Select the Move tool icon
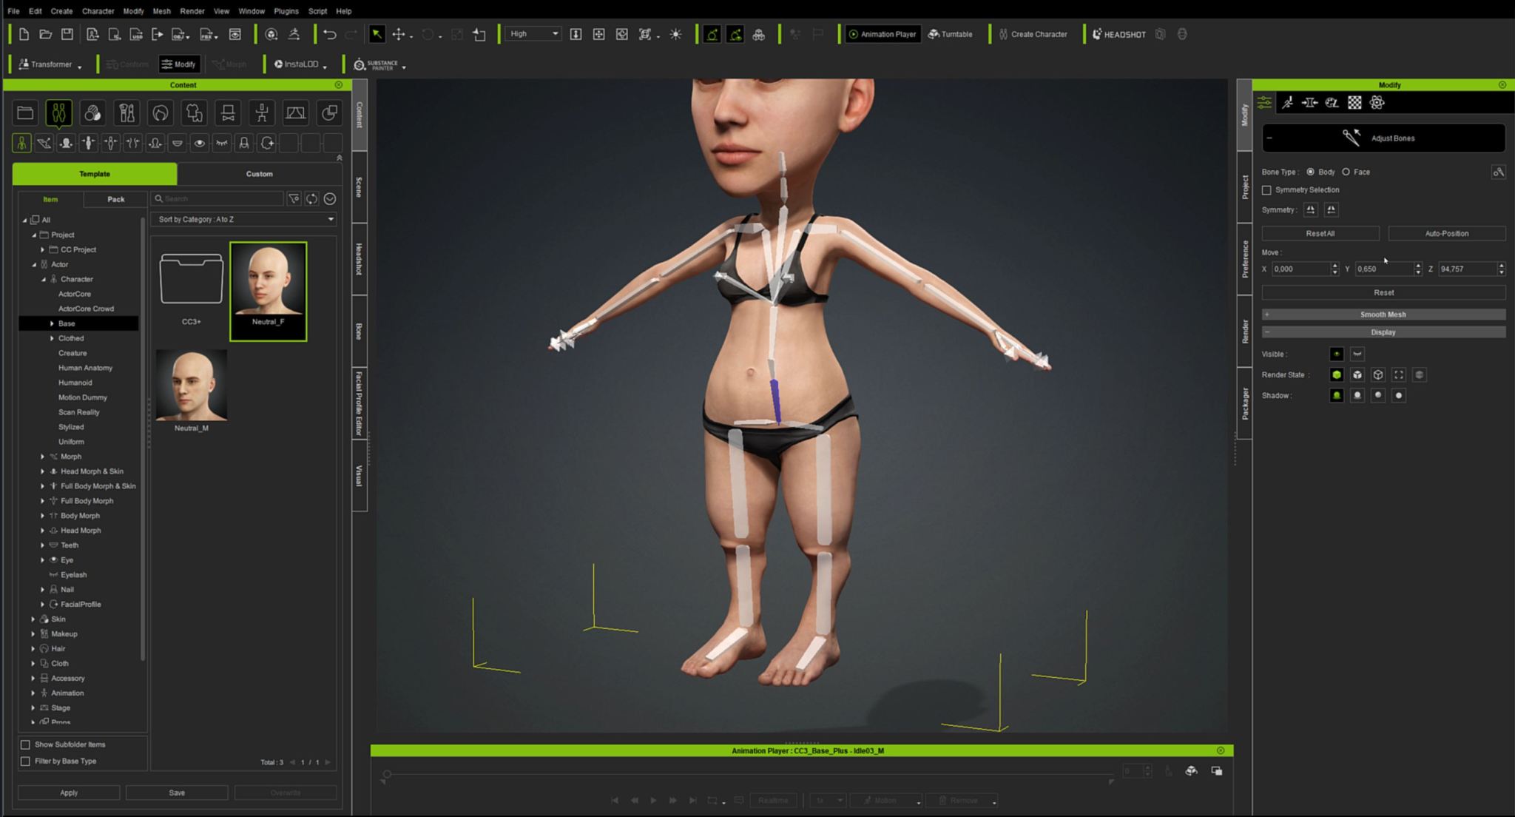This screenshot has width=1515, height=817. (x=399, y=34)
